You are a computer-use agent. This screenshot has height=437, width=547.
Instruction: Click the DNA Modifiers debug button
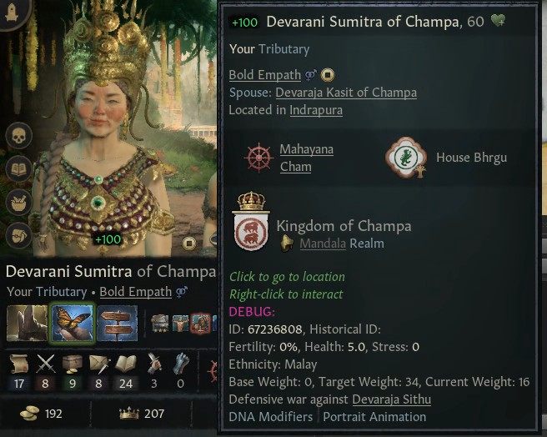coord(271,417)
